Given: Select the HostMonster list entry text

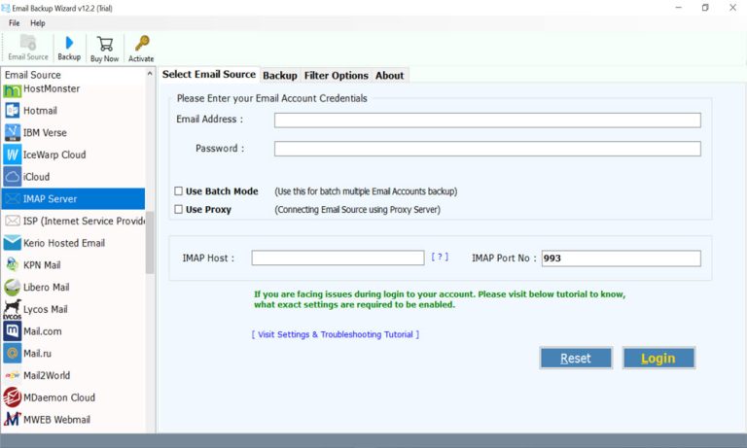Looking at the screenshot, I should pos(52,88).
